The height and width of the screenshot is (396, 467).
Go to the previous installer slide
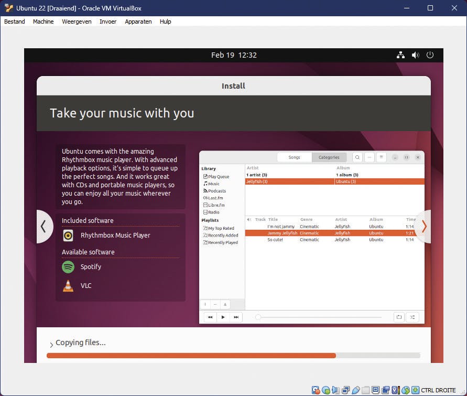[44, 227]
